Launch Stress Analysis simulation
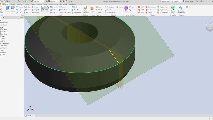Viewport: 213px width, 120px height. (173, 10)
